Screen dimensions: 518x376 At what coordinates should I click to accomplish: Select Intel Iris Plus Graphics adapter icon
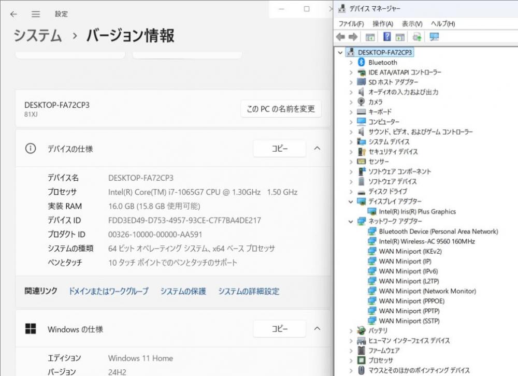(372, 211)
